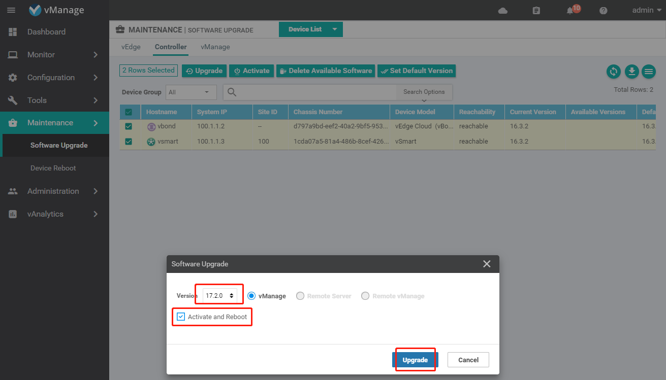Click the vsmart device icon
The width and height of the screenshot is (666, 380).
click(x=151, y=142)
